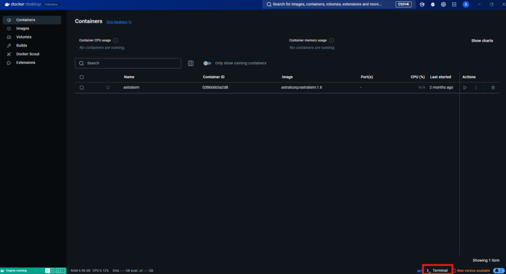The image size is (506, 274).
Task: Go to Images in the sidebar
Action: tap(32, 29)
